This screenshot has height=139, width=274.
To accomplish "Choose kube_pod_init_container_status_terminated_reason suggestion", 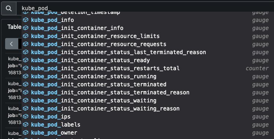I will pos(146,92).
